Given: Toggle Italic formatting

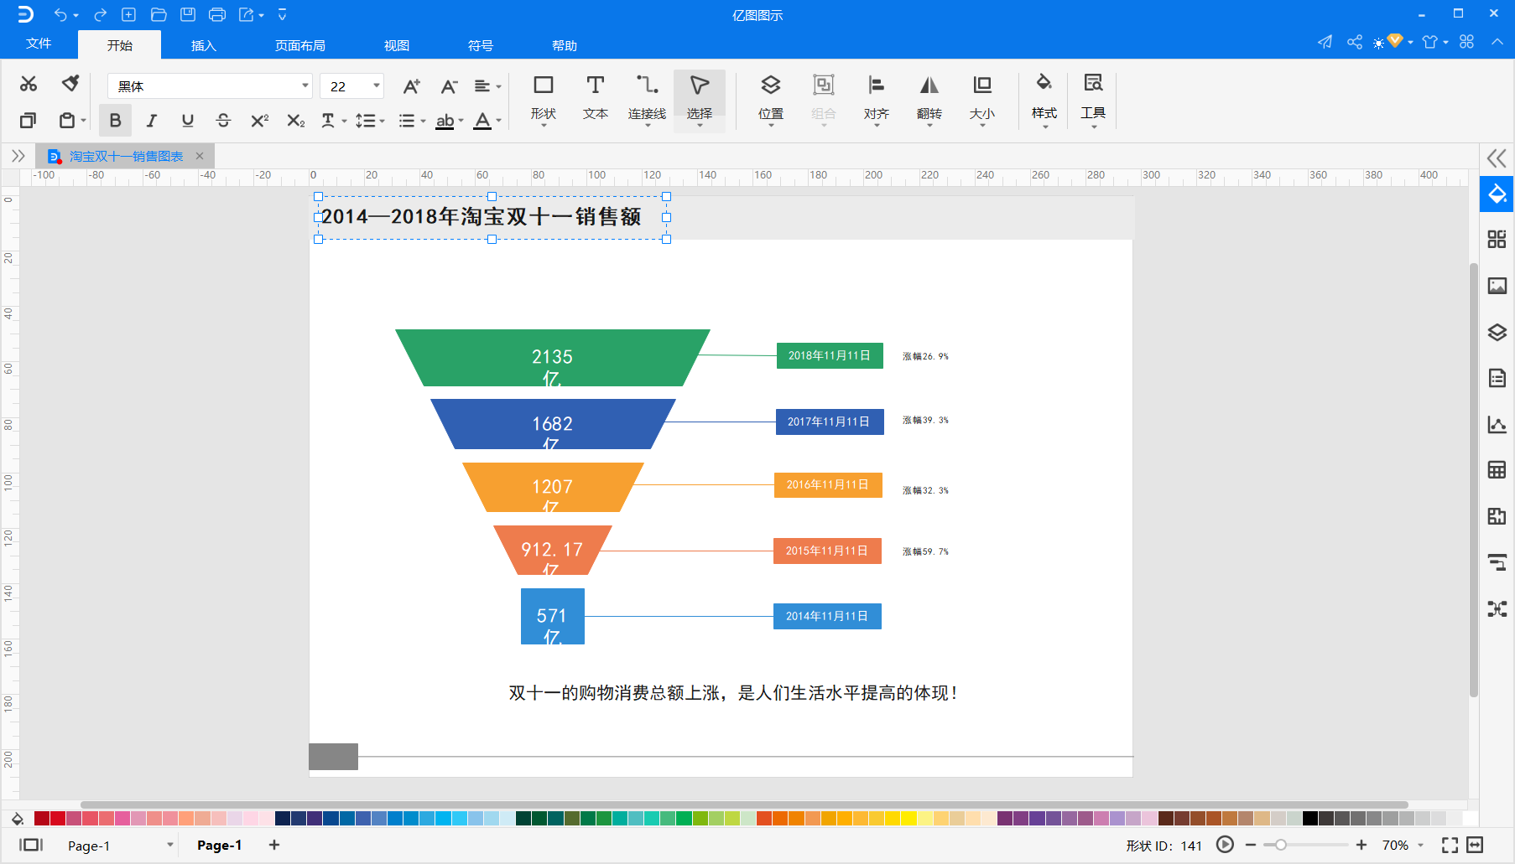Looking at the screenshot, I should click(x=152, y=121).
